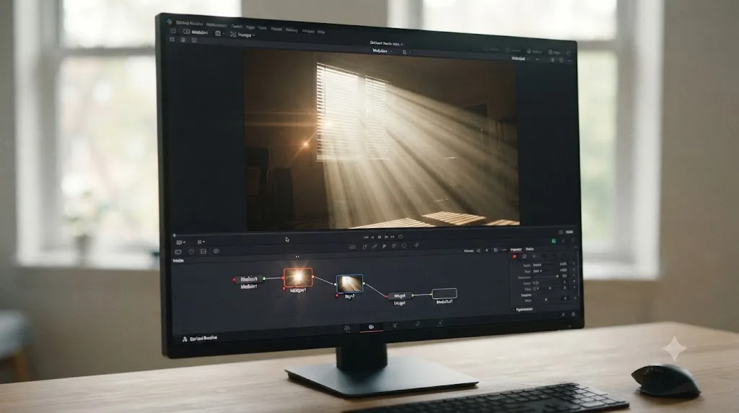Click the Media button in the top toolbar
This screenshot has height=413, width=739.
(195, 32)
